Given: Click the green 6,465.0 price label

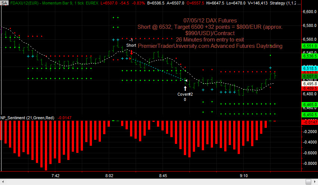Looking at the screenshot, I should (309, 105).
